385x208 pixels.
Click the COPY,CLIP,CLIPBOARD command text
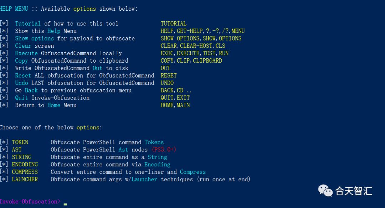(x=191, y=60)
